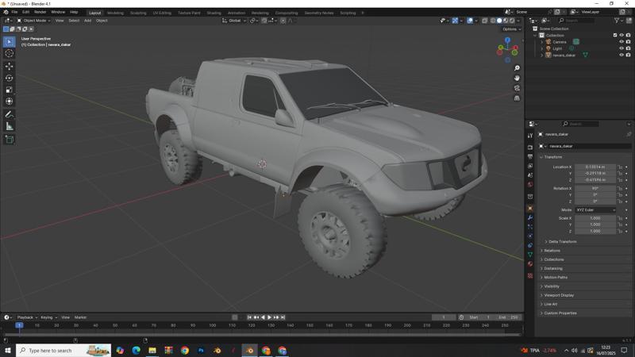Lock Location X transform
Screen dimensions: 635x357
(620, 167)
